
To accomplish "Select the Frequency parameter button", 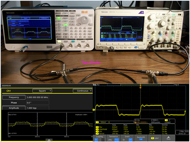I will pyautogui.click(x=14, y=97).
